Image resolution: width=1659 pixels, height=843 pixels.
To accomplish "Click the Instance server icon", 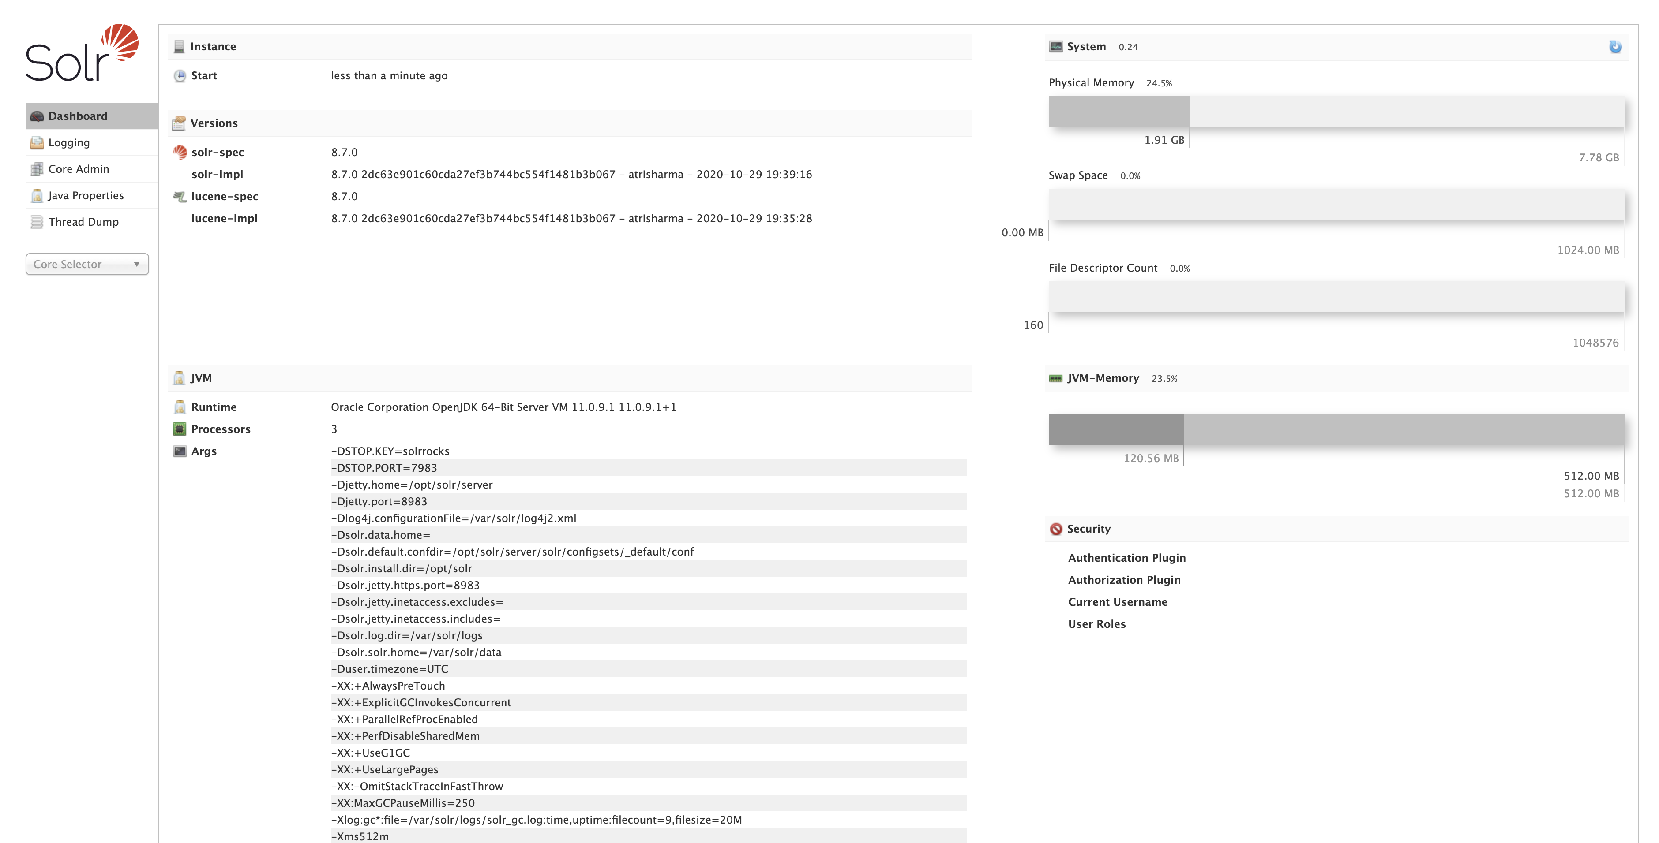I will pyautogui.click(x=179, y=46).
